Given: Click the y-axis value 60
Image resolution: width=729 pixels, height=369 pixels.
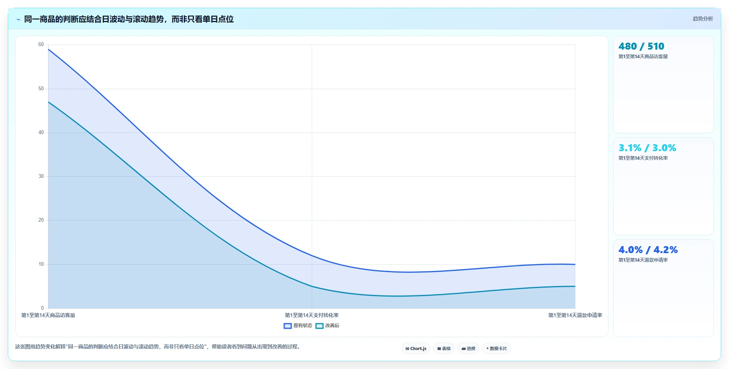Looking at the screenshot, I should pyautogui.click(x=41, y=45).
